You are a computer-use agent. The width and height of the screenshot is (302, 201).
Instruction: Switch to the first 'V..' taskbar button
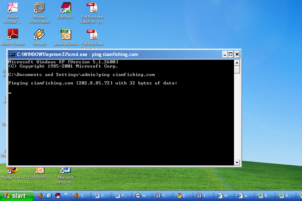162,196
